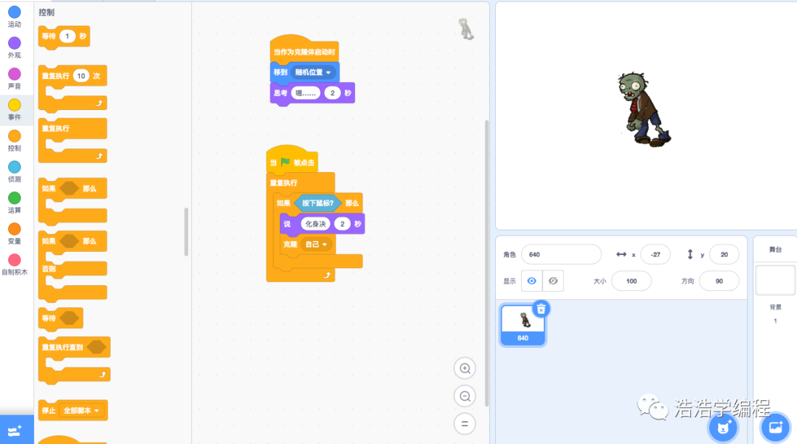
Task: Click the 思考 block seconds value 2
Action: point(332,93)
